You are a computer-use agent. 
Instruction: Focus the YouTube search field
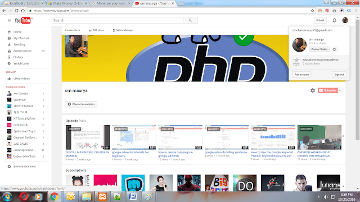118,20
